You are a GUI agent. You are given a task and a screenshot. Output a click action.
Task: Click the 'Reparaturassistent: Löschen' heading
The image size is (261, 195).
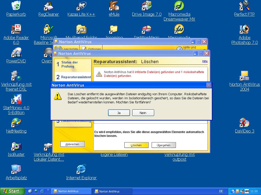(x=126, y=62)
